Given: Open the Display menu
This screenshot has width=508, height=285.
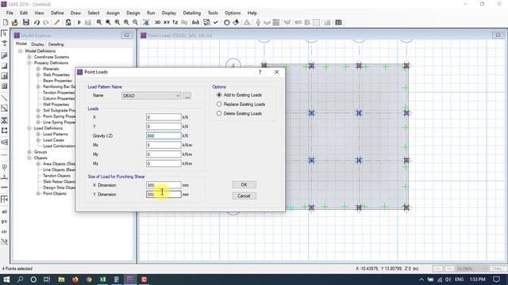Looking at the screenshot, I should click(x=169, y=13).
